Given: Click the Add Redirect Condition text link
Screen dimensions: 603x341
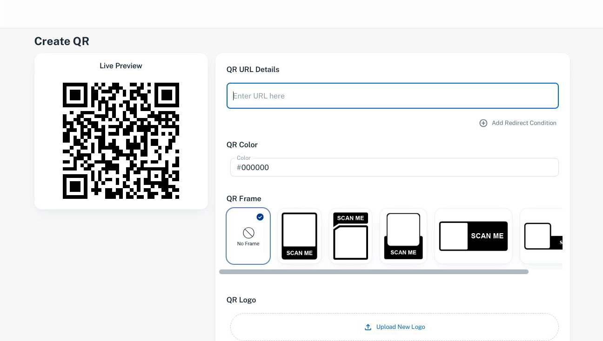Looking at the screenshot, I should 524,123.
